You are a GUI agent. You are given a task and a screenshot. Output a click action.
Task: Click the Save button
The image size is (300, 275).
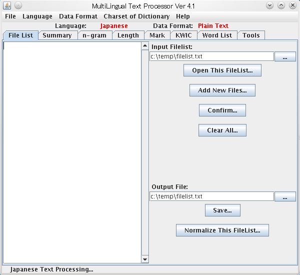[222, 210]
